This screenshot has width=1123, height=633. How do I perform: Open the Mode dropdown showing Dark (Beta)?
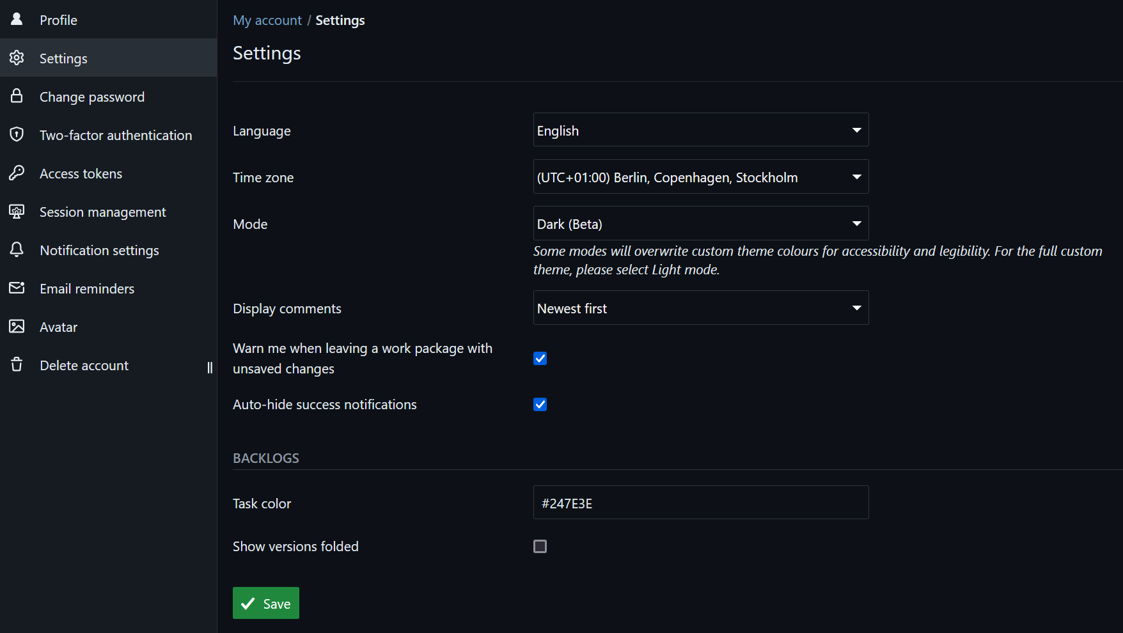[x=700, y=224]
